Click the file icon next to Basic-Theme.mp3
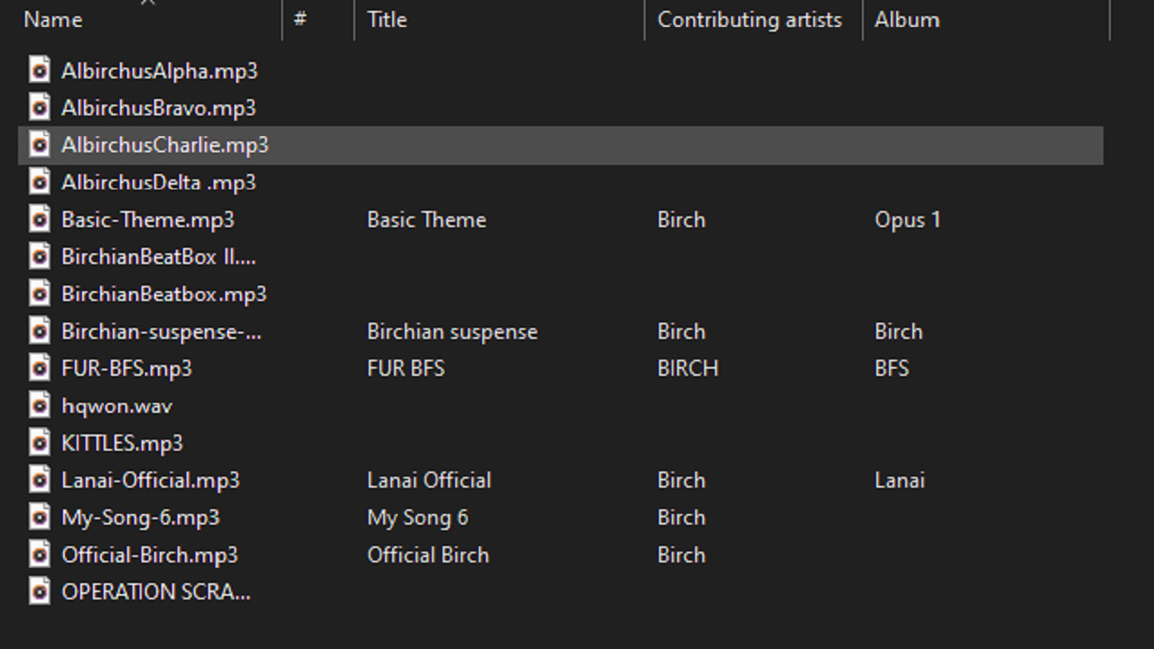The height and width of the screenshot is (649, 1154). coord(40,220)
